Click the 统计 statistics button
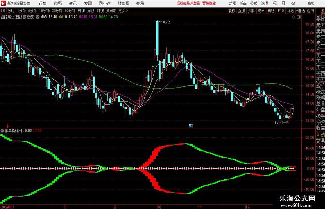This screenshot has height=209, width=325. click(261, 11)
